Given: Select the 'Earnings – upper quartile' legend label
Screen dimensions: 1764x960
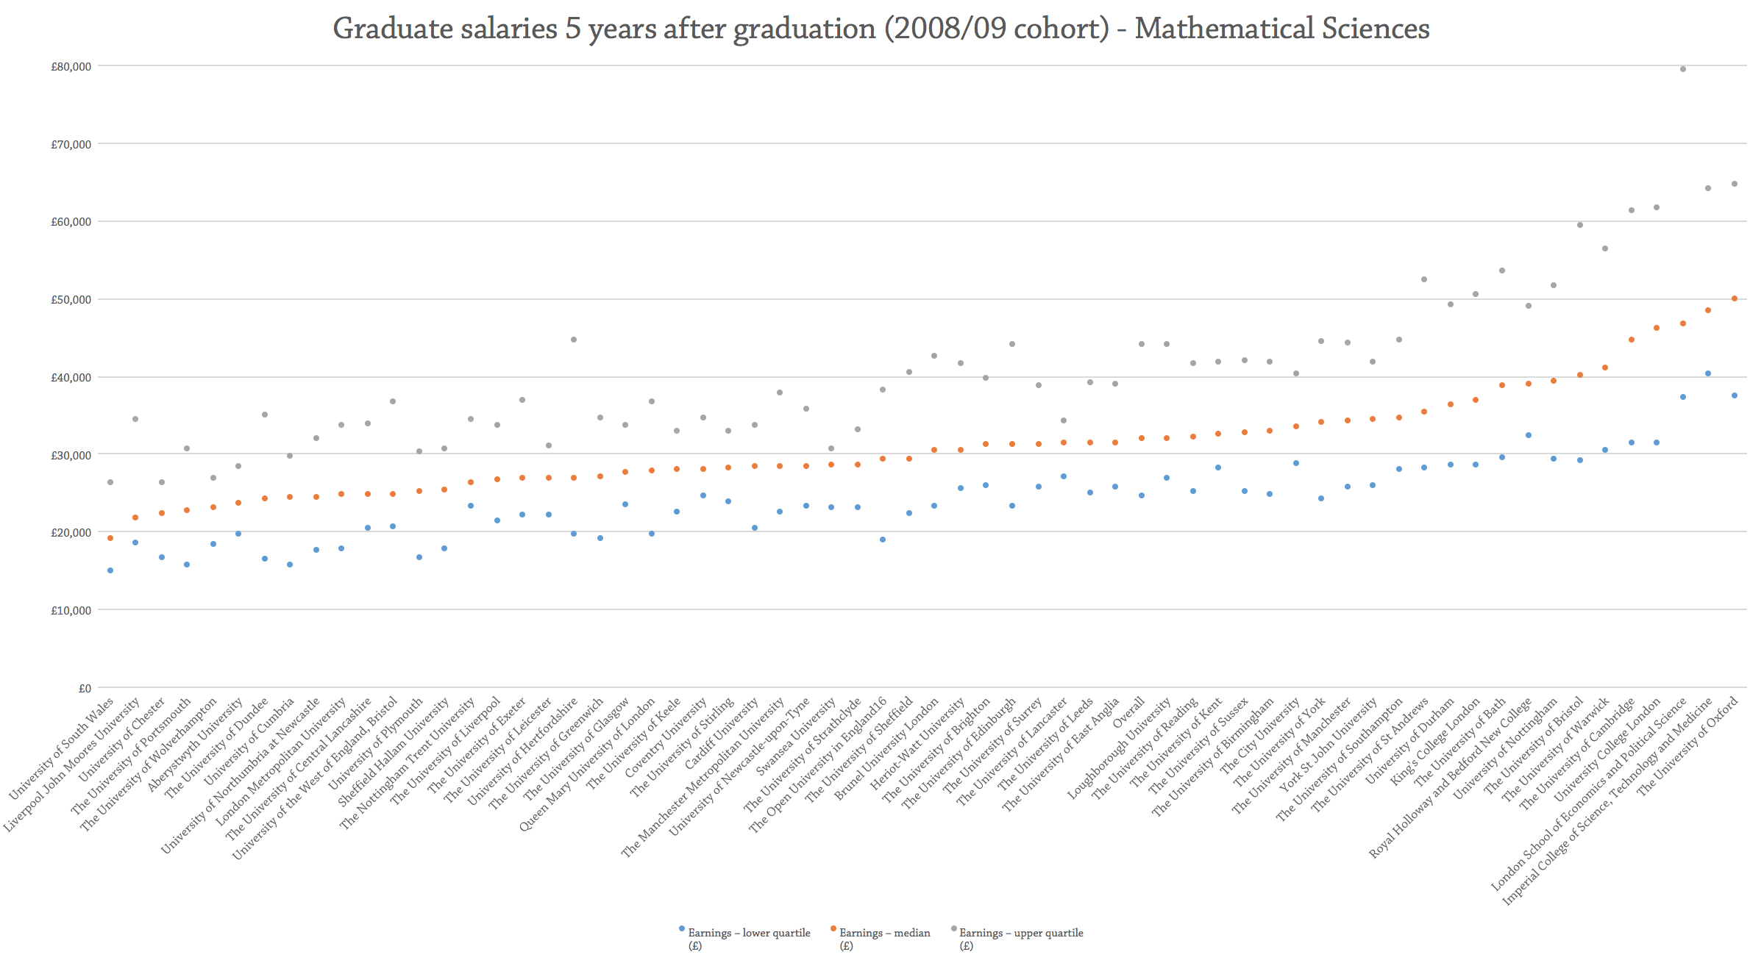Looking at the screenshot, I should tap(1021, 934).
